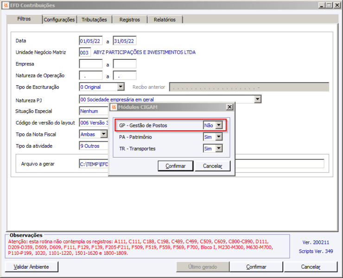
Task: Open the PA - Patrimônio dropdown
Action: (x=219, y=137)
